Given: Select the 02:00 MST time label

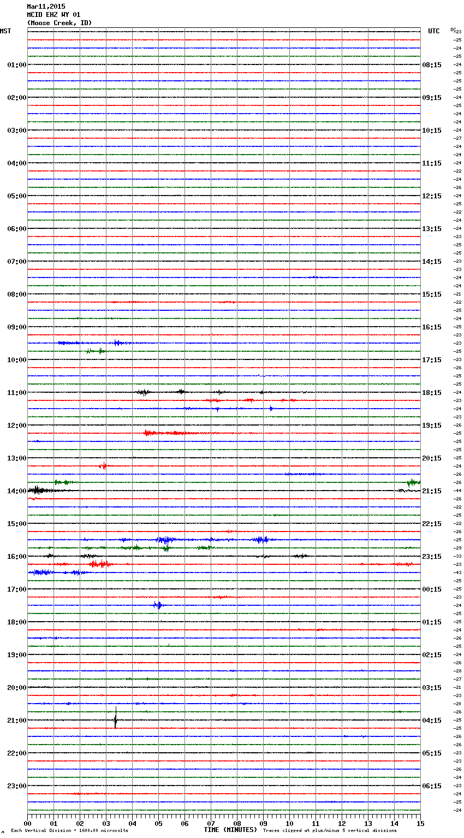Looking at the screenshot, I should click(17, 98).
